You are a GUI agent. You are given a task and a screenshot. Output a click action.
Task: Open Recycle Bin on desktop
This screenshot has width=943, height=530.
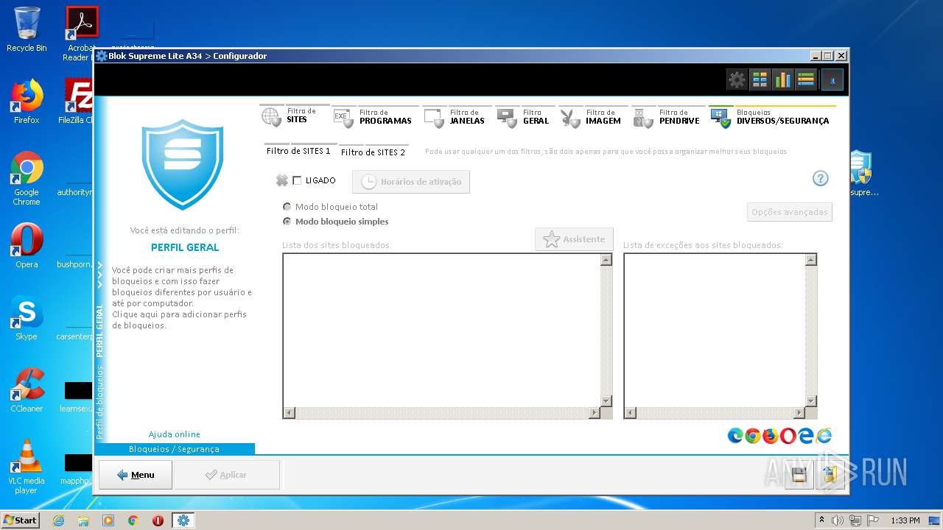point(27,29)
